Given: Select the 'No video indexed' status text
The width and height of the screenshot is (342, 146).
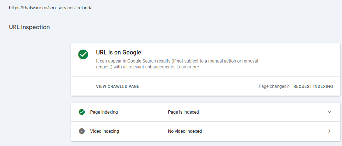Looking at the screenshot, I should 185,131.
